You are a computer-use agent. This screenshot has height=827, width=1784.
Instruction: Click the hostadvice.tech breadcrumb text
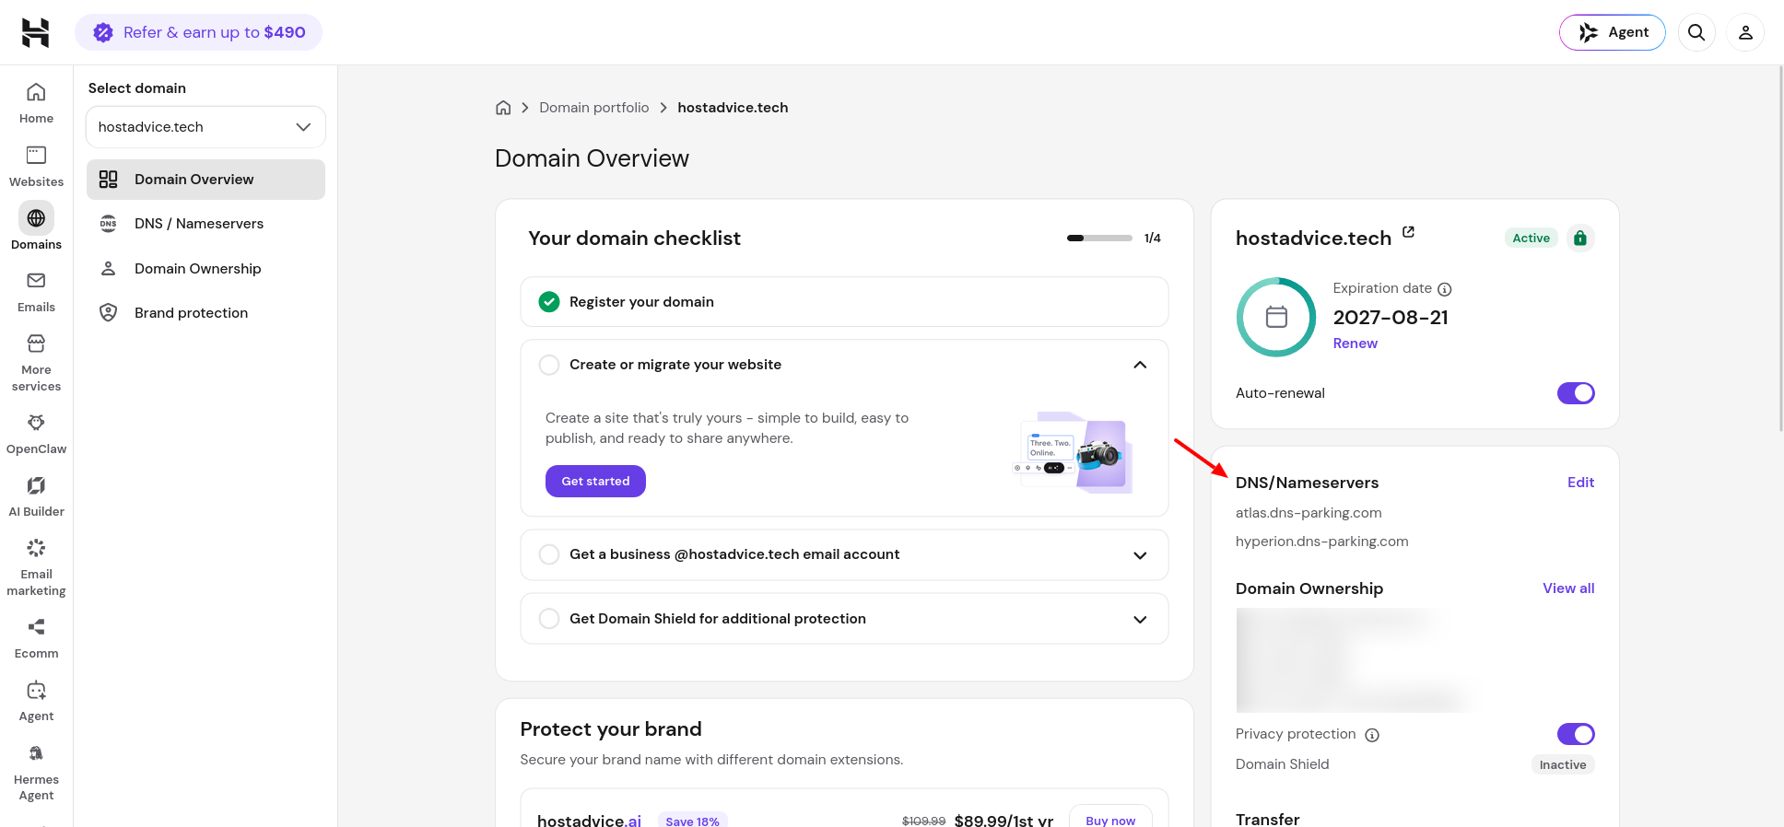click(733, 108)
